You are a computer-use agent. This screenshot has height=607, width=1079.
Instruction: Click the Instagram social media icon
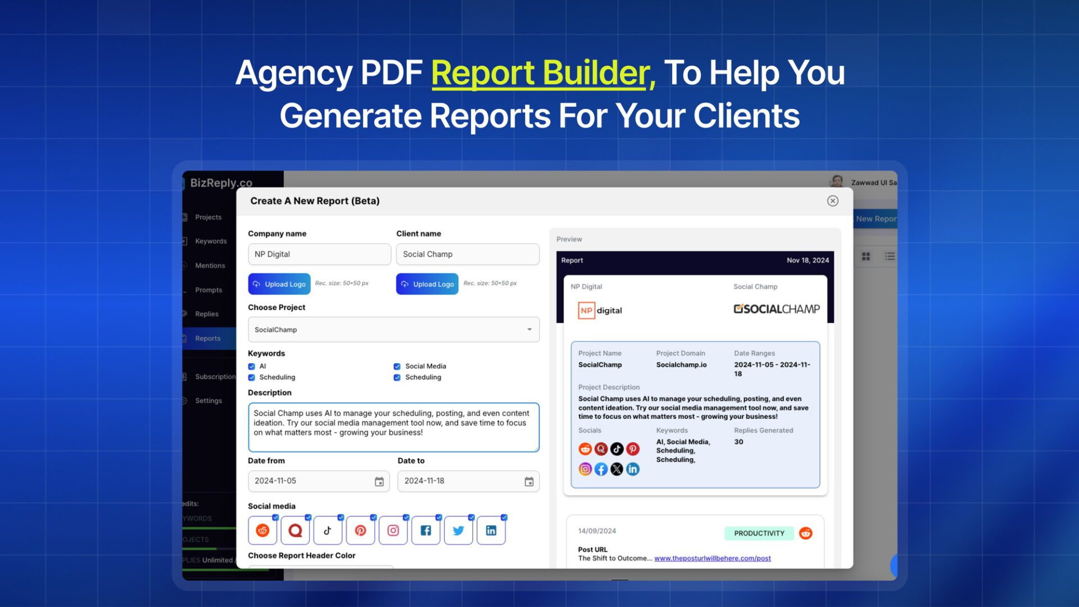(x=393, y=530)
